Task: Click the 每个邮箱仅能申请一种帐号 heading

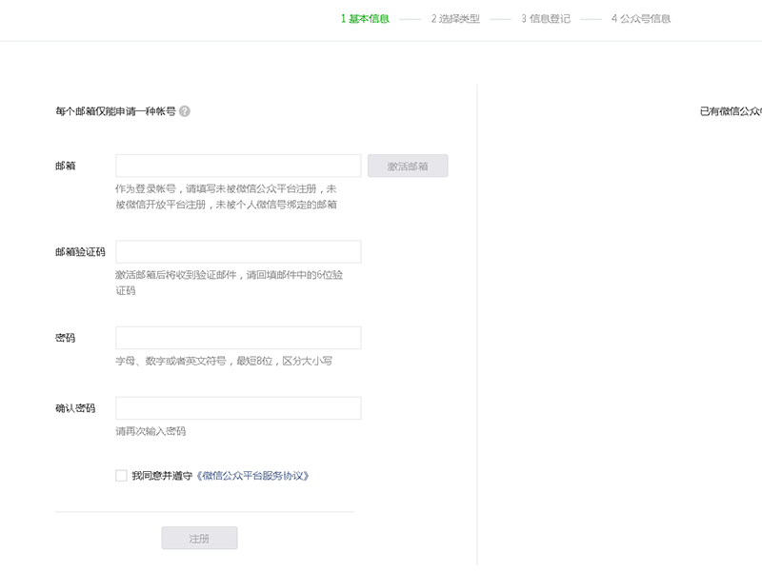Action: [116, 110]
